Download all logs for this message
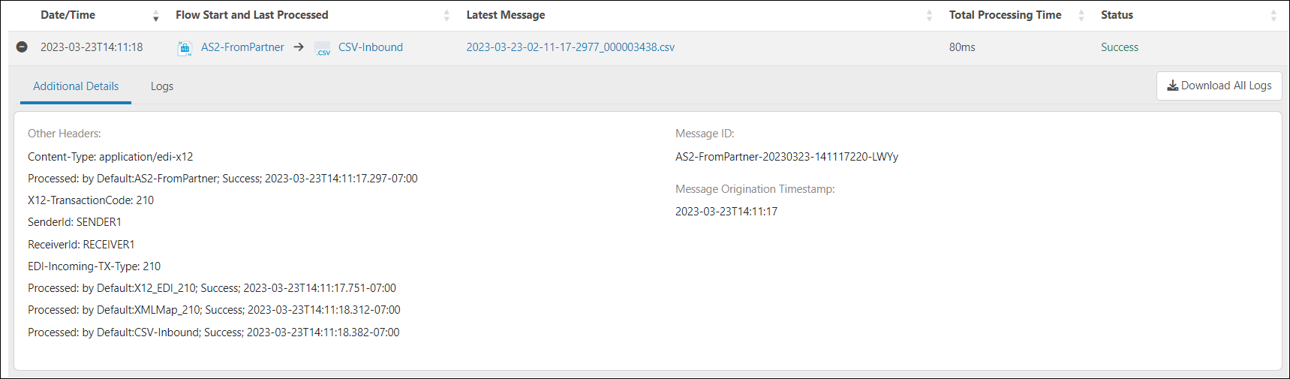1290x379 pixels. click(x=1219, y=86)
